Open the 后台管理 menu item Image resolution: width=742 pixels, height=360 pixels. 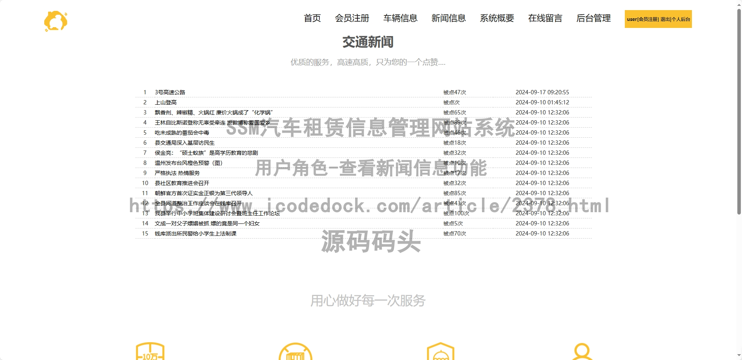pyautogui.click(x=593, y=18)
